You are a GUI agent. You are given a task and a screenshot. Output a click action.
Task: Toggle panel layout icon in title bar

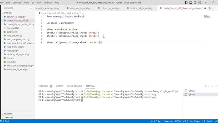point(191,3)
